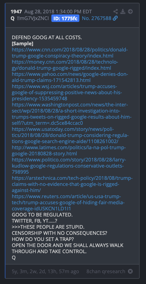The width and height of the screenshot is (146, 284).
Task: Open post number No. 2767588 link
Action: 97,18
